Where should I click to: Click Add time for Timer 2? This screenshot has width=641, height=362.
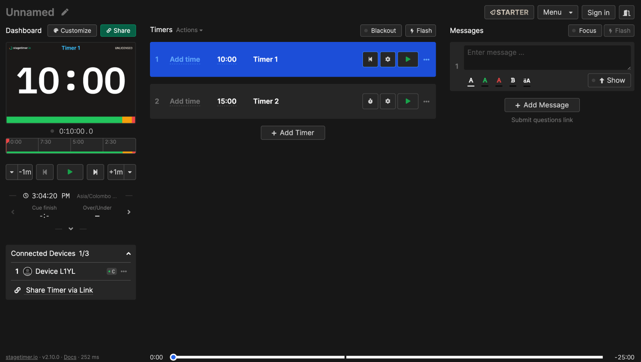pyautogui.click(x=185, y=101)
